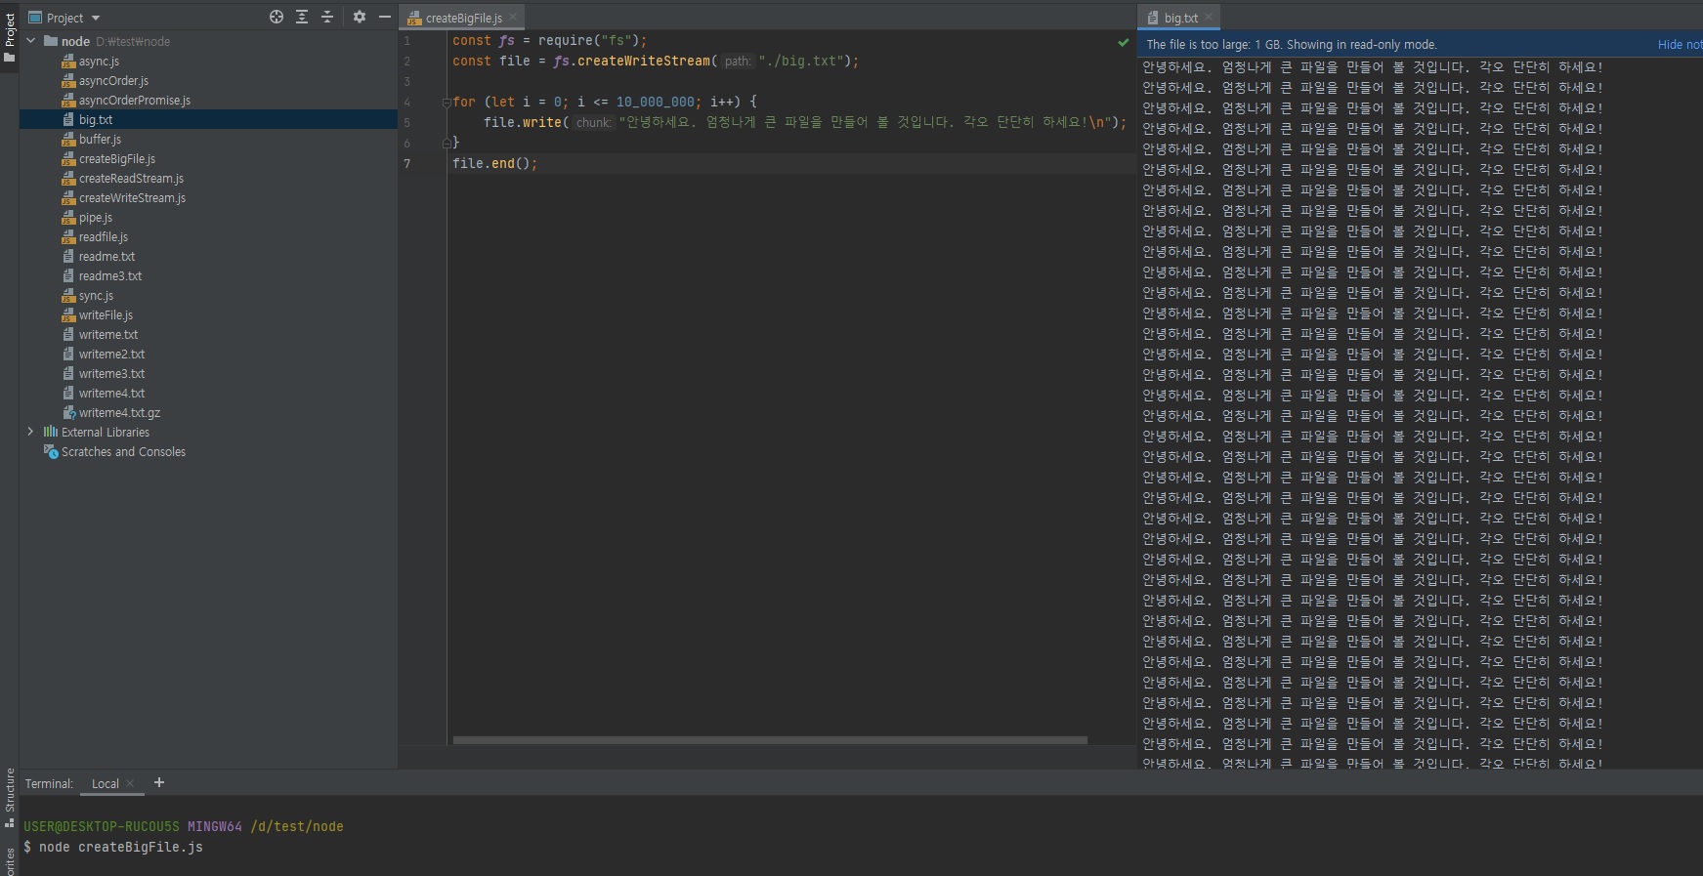Select createBigFile.js in project tree

117,159
